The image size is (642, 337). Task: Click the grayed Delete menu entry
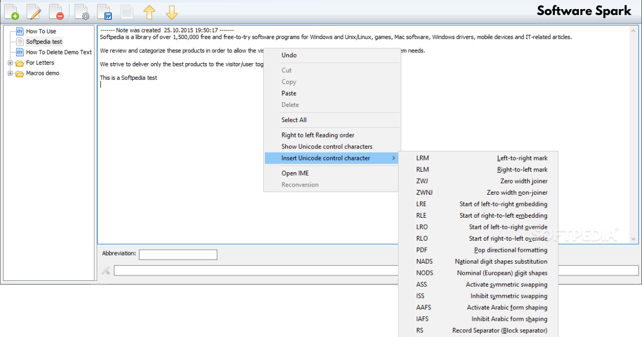click(x=332, y=105)
